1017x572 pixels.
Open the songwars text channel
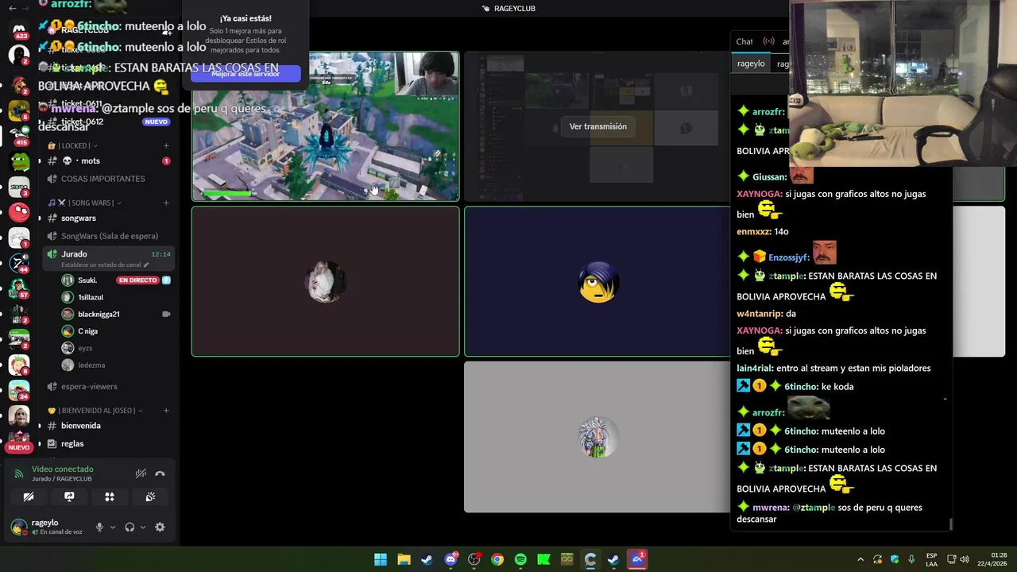(107, 218)
